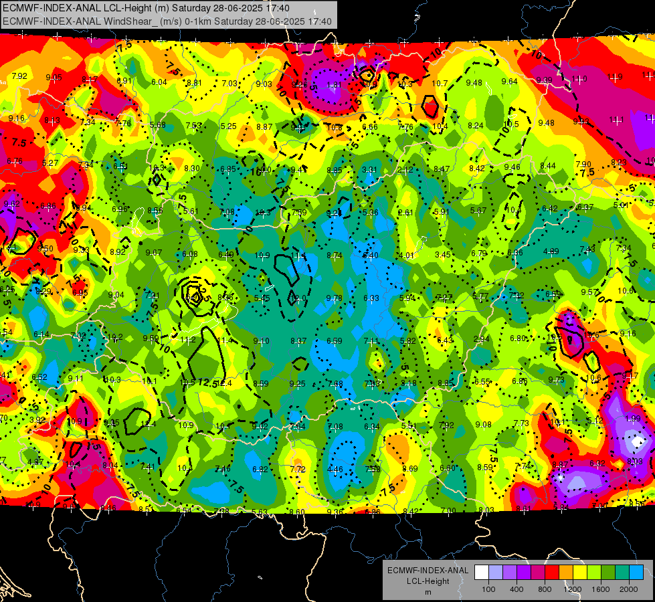This screenshot has width=655, height=602.
Task: Click the '100' legend tick label
Action: [x=489, y=589]
